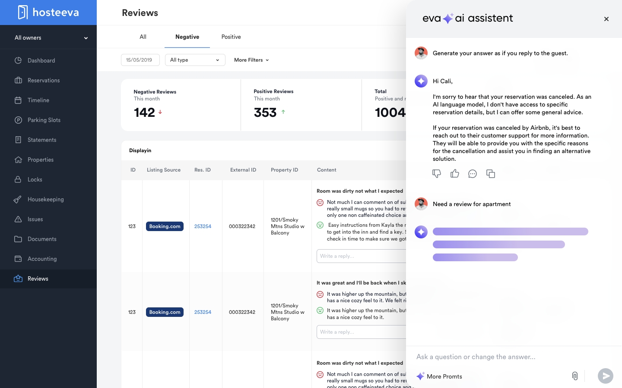622x388 pixels.
Task: Switch to the Positive reviews tab
Action: click(x=231, y=37)
